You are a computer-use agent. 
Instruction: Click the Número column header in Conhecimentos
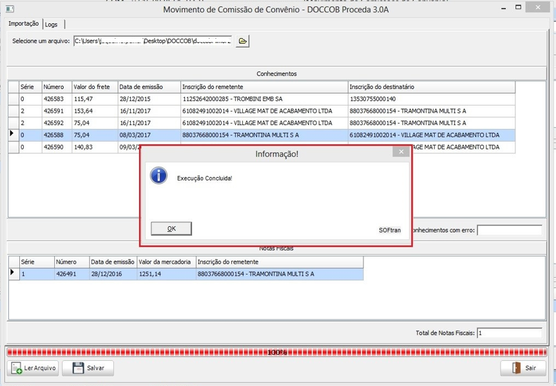57,87
